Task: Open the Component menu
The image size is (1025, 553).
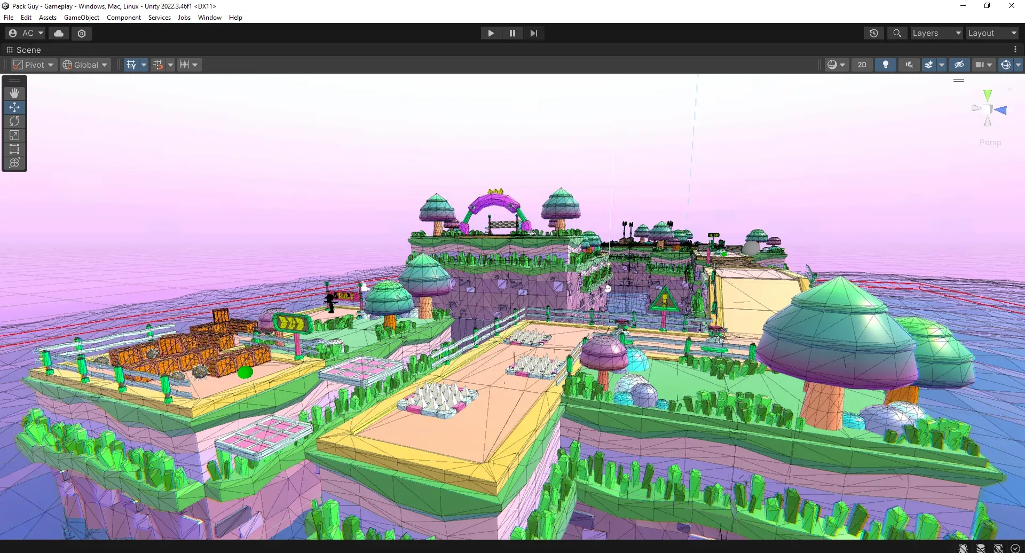Action: click(124, 18)
